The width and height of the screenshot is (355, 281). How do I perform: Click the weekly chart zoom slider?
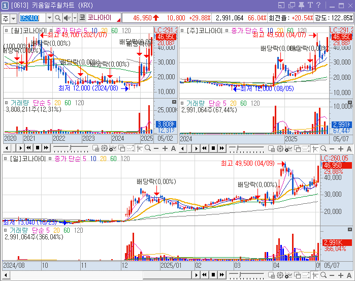click(246, 149)
